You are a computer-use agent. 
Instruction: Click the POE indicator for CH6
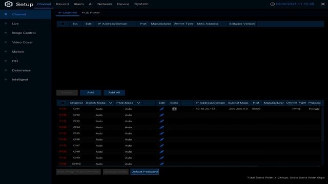[63, 140]
